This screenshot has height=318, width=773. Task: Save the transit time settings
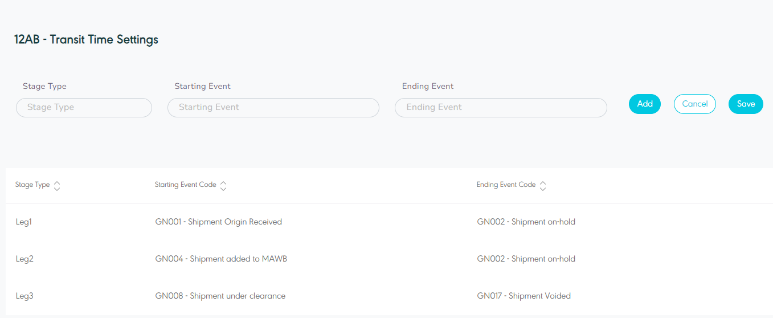745,104
